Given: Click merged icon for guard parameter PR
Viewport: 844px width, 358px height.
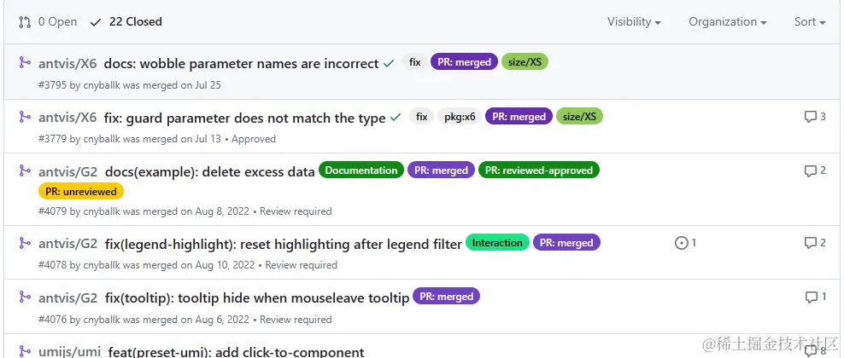Looking at the screenshot, I should tap(25, 117).
